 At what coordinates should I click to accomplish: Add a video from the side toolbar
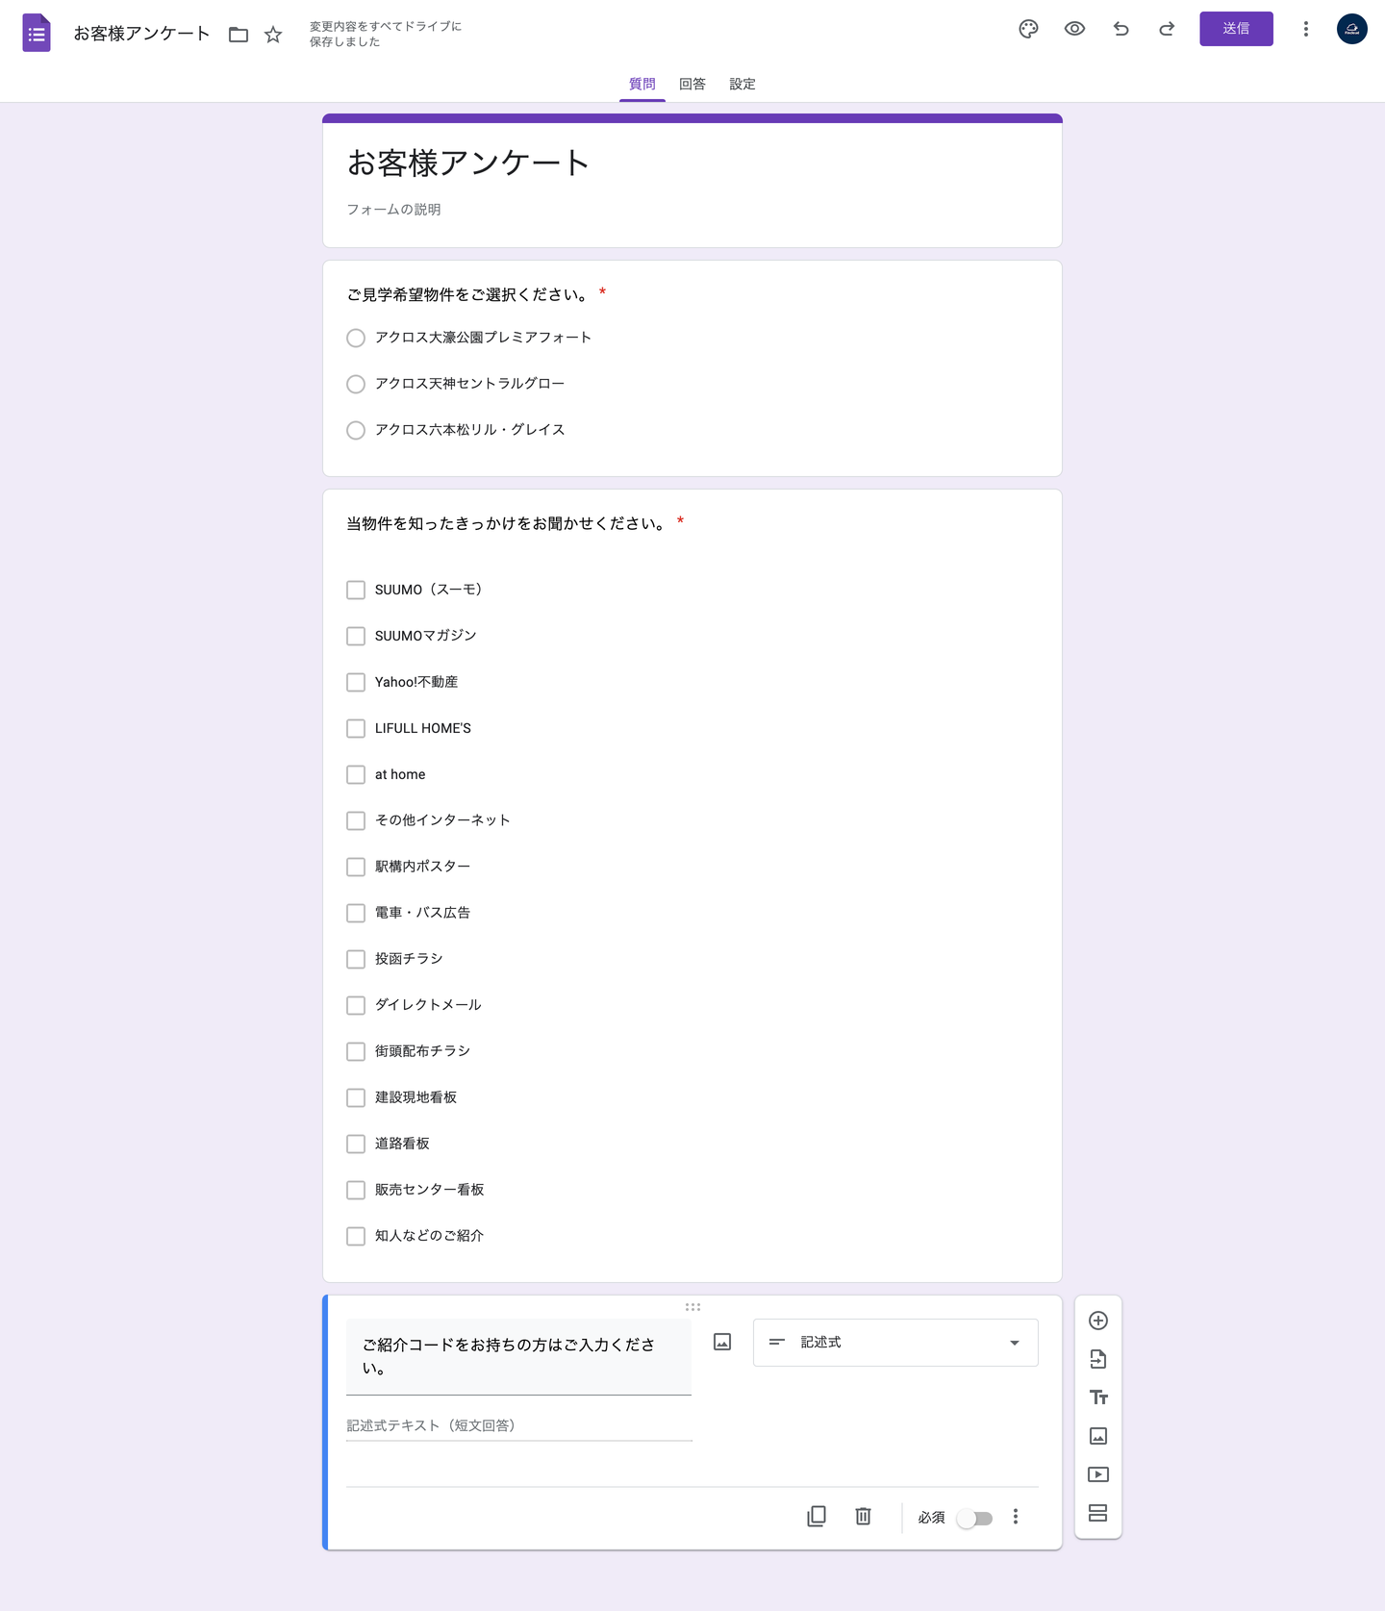coord(1097,1474)
